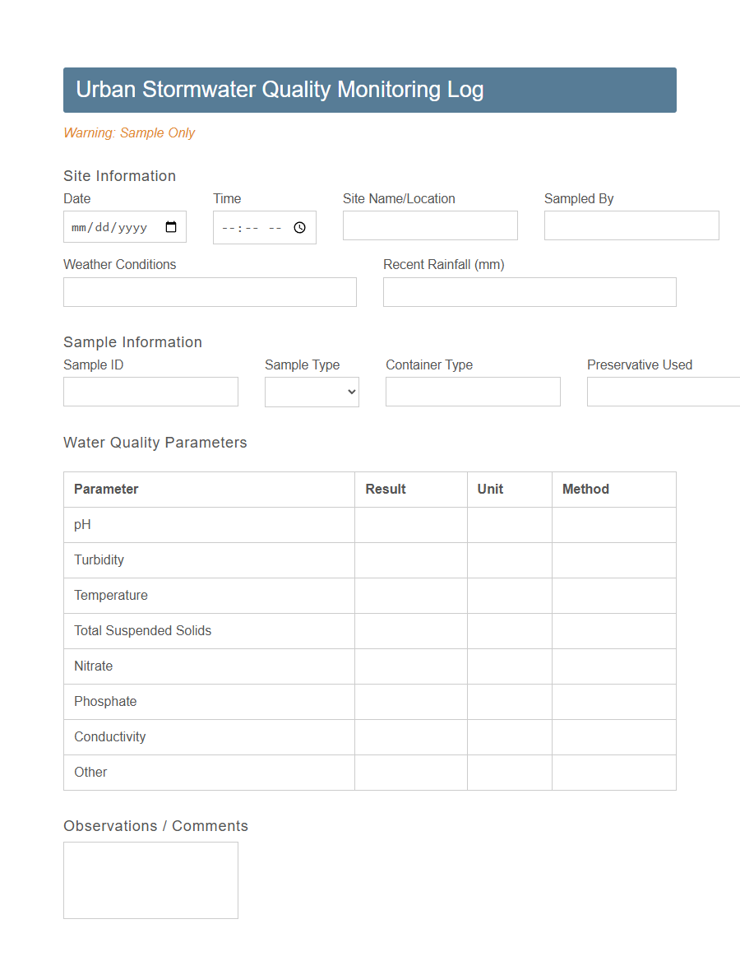Select the Site Name/Location field

coord(430,225)
